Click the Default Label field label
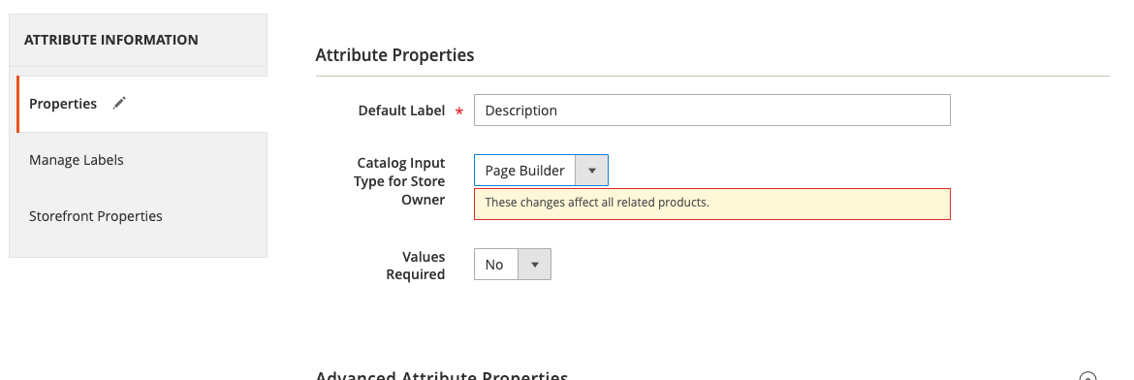 pos(401,111)
